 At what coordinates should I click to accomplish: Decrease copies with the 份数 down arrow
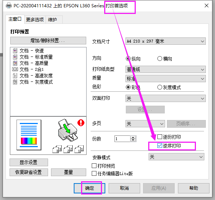pos(133,140)
